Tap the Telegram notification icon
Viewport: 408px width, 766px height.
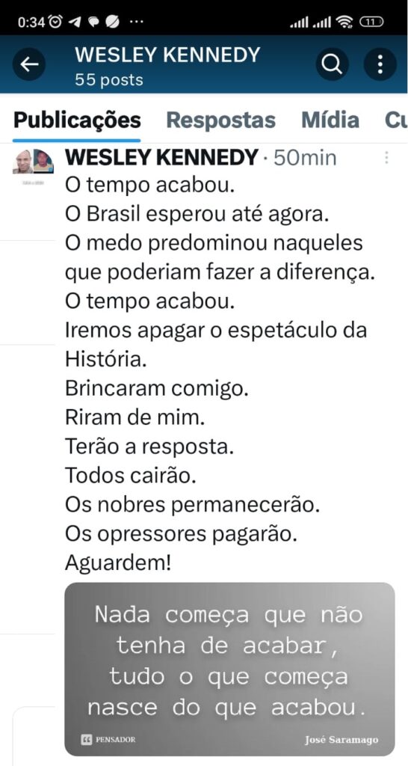point(75,22)
